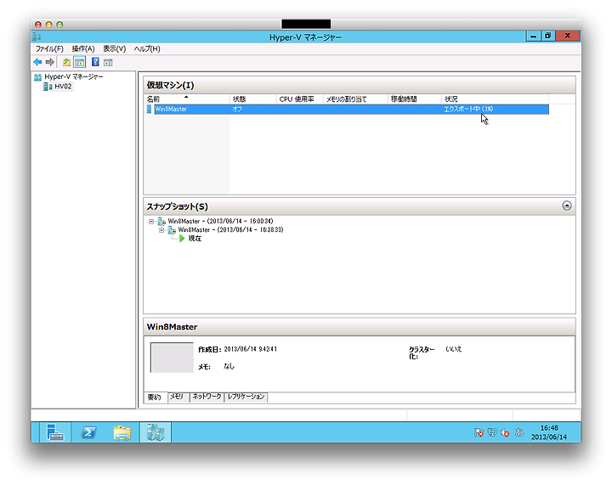Open File Explorer from the taskbar
This screenshot has height=485, width=612.
[122, 432]
